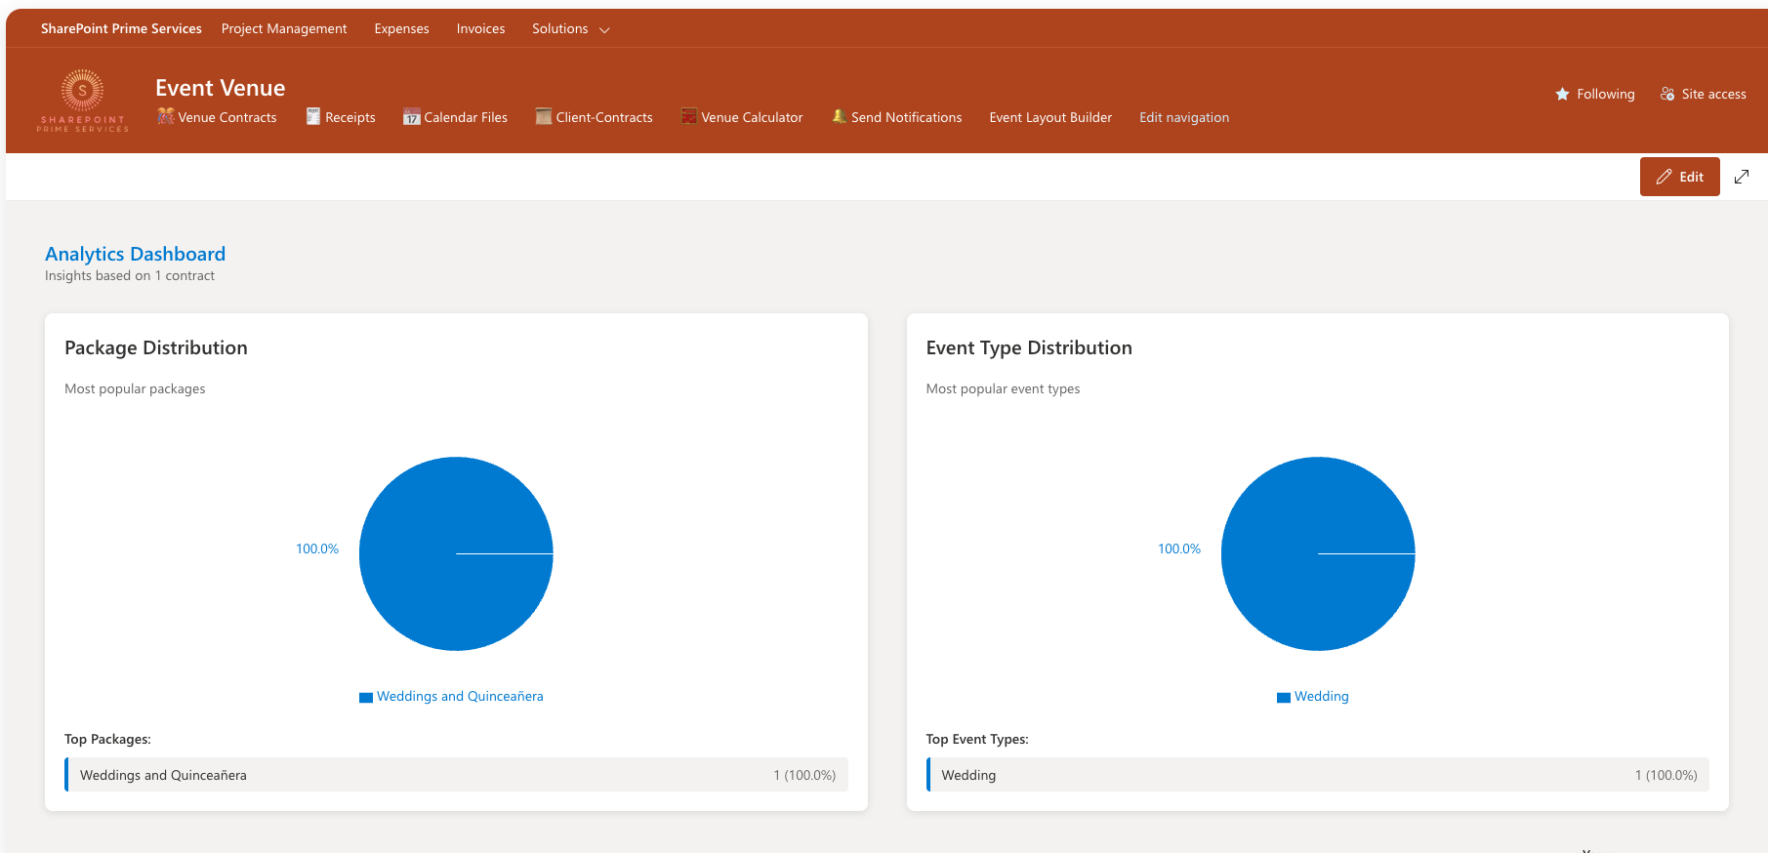Click the Analytics Dashboard heading
1768x853 pixels.
[x=135, y=254]
